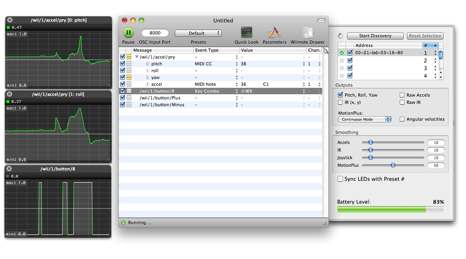Toggle the Wiimote Drawer icon
Image resolution: width=466 pixels, height=259 pixels.
click(x=308, y=32)
